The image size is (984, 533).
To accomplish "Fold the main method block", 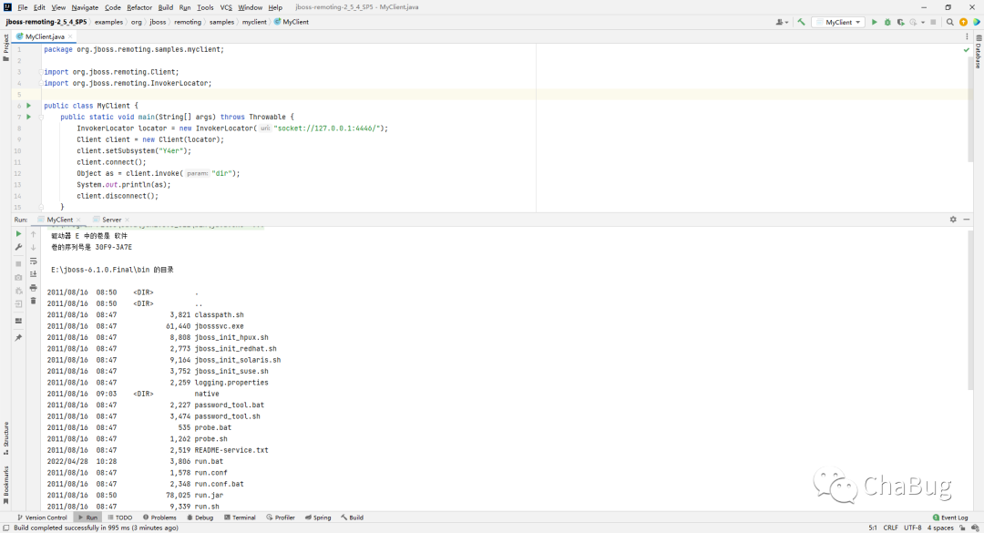I will 41,117.
